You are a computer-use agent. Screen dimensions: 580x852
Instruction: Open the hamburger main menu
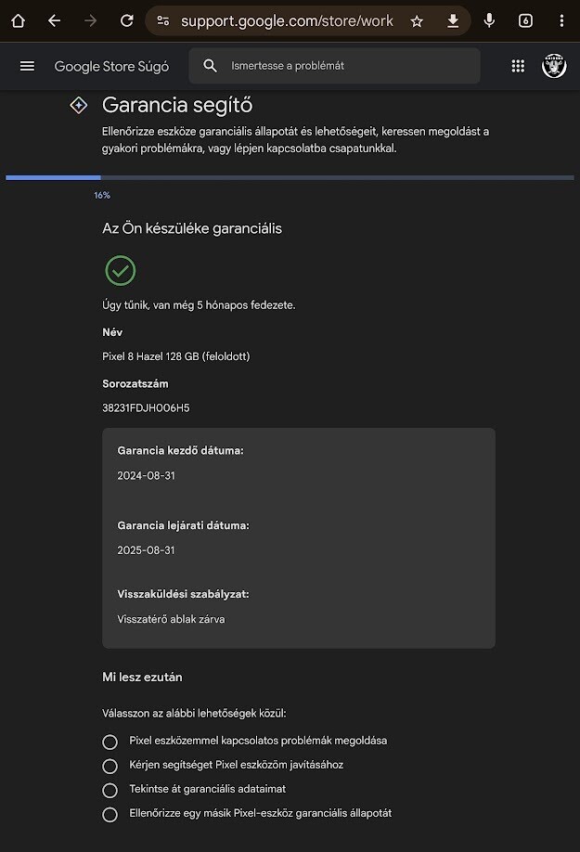(27, 66)
